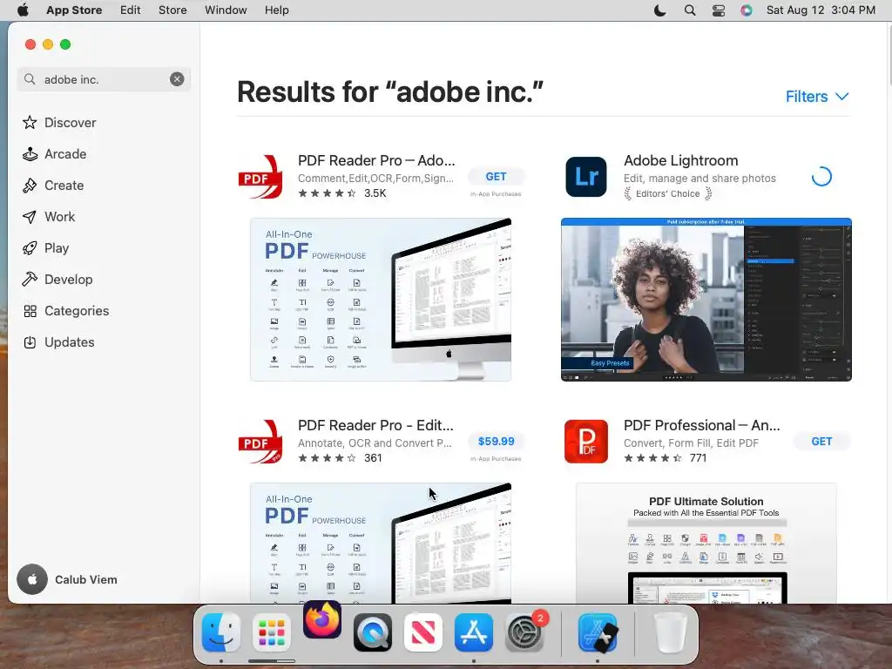This screenshot has height=669, width=892.
Task: Click the Siri icon in the menu bar
Action: point(747,10)
